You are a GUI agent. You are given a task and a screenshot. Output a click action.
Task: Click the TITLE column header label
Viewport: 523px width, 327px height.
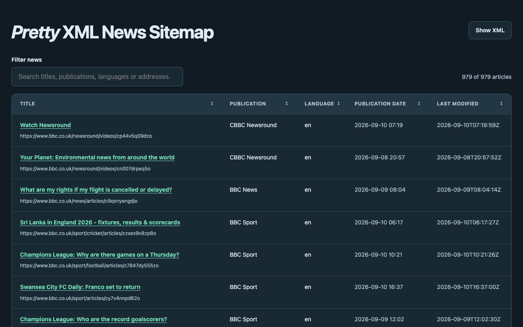(27, 104)
